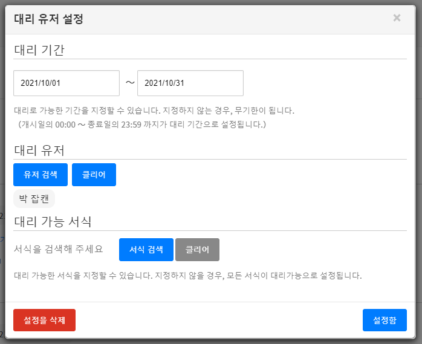Image resolution: width=422 pixels, height=344 pixels.
Task: Click the 대리 기간 section heading
Action: click(39, 50)
